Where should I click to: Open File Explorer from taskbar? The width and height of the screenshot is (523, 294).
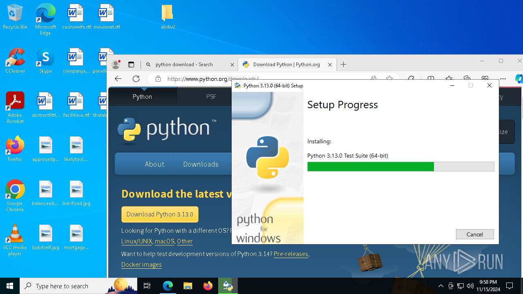coord(188,286)
